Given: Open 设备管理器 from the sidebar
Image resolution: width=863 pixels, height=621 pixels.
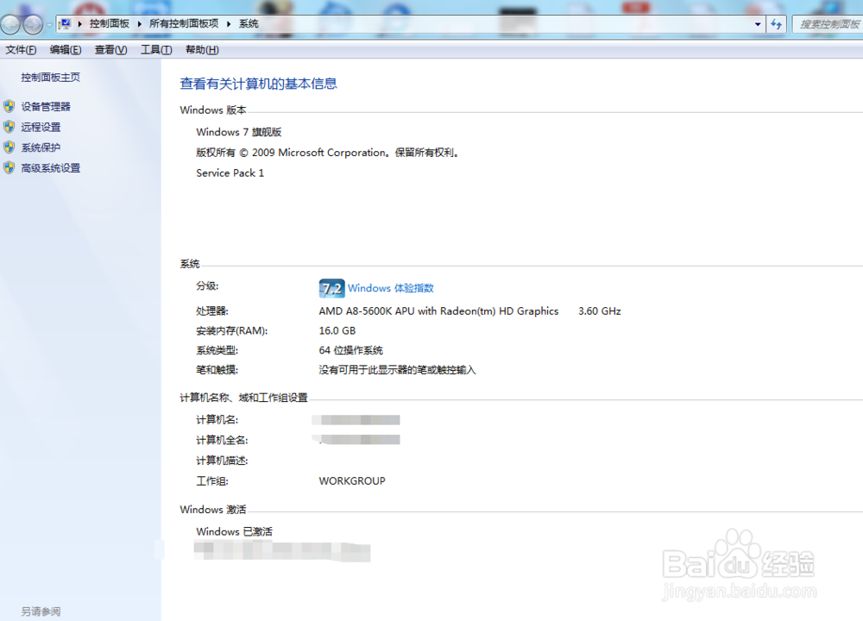Looking at the screenshot, I should 46,107.
